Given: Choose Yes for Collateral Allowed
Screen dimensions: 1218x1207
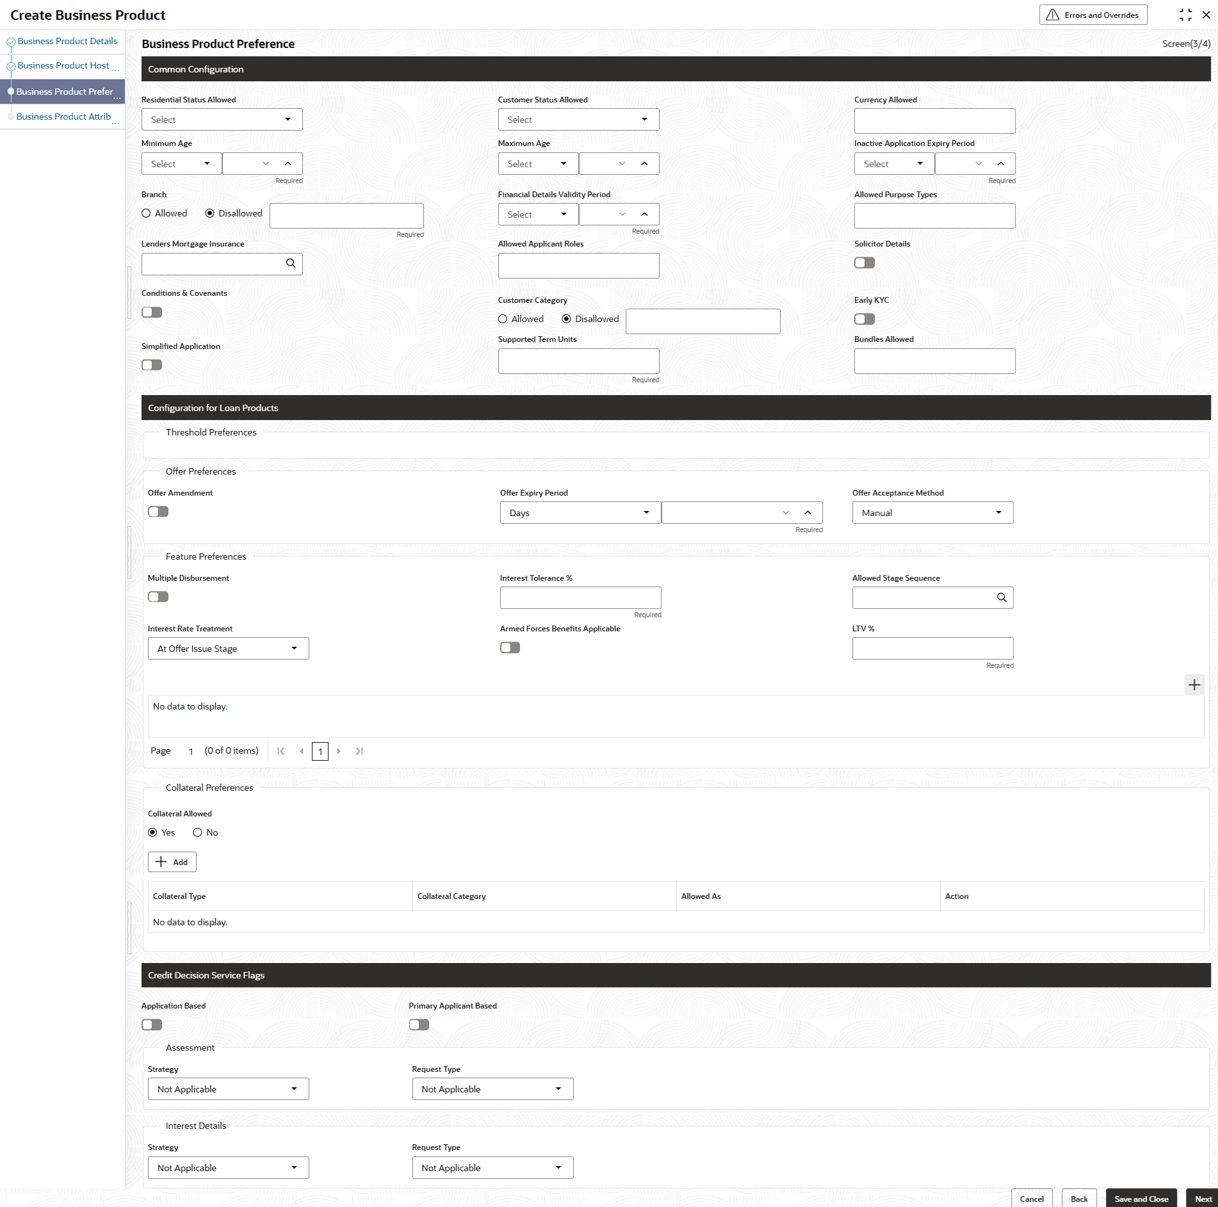Looking at the screenshot, I should (x=152, y=832).
